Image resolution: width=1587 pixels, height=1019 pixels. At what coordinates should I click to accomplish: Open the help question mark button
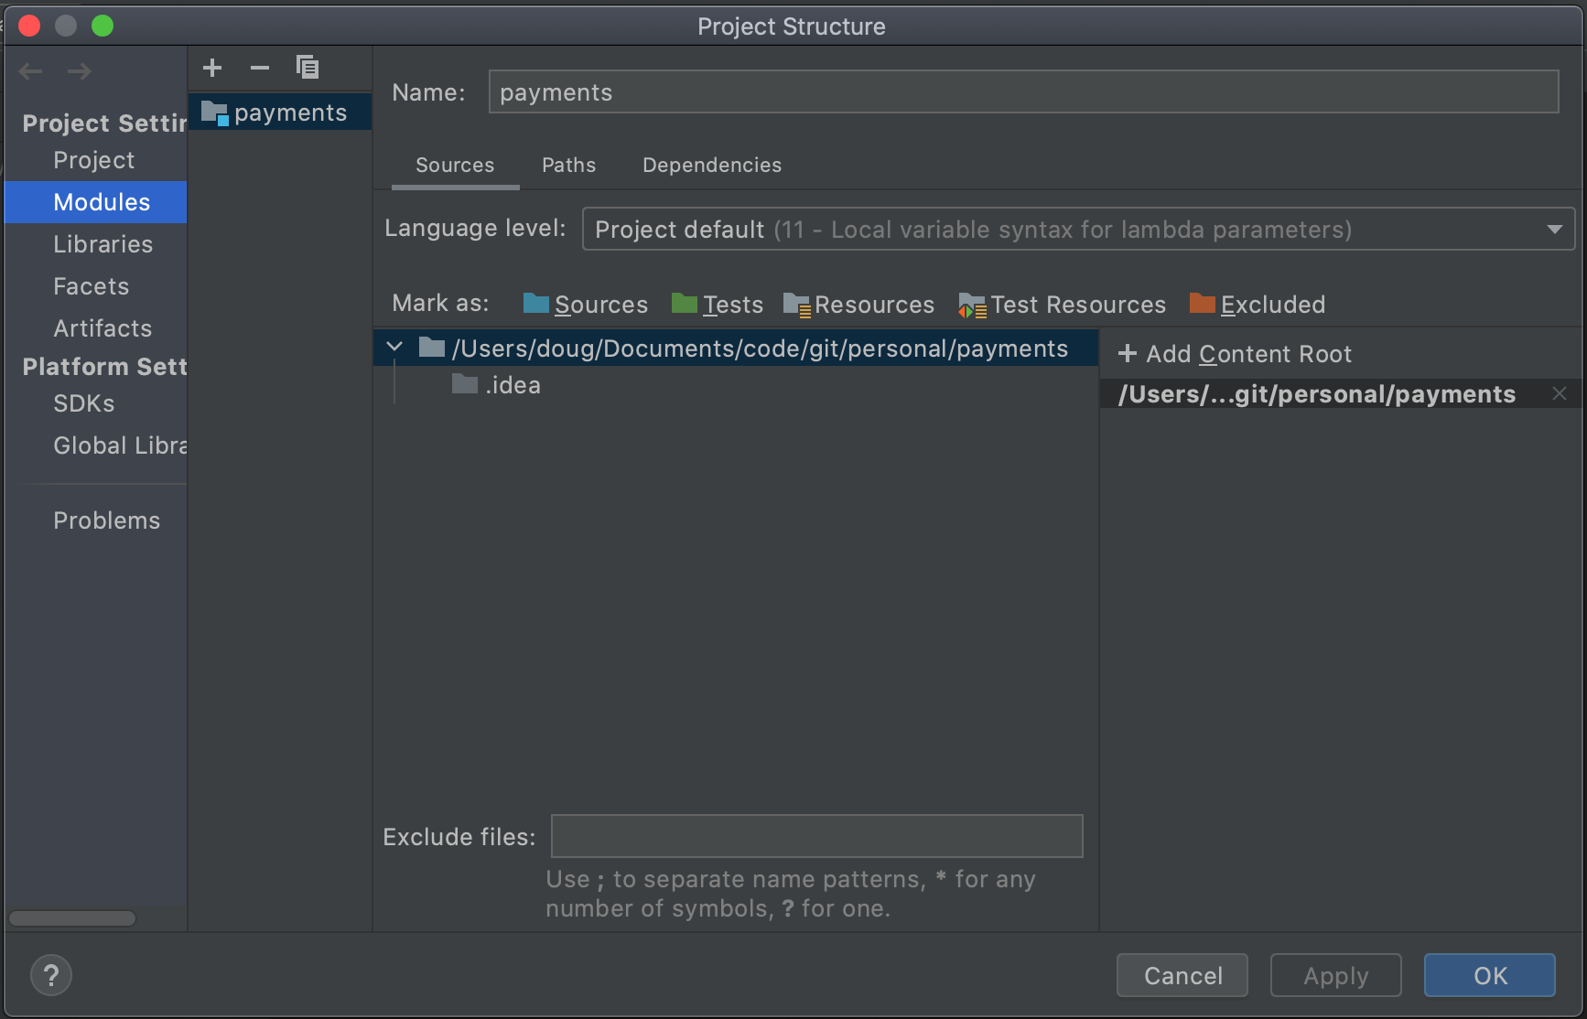[x=51, y=975]
